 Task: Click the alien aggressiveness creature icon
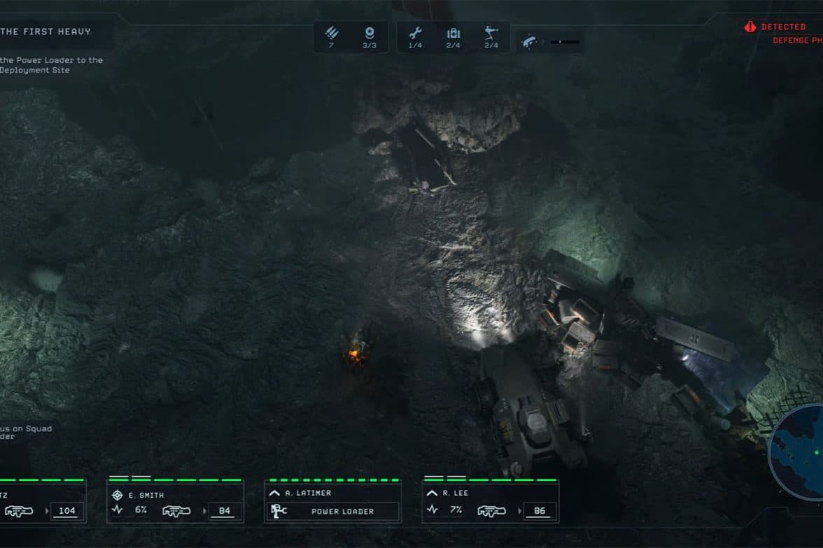[529, 41]
